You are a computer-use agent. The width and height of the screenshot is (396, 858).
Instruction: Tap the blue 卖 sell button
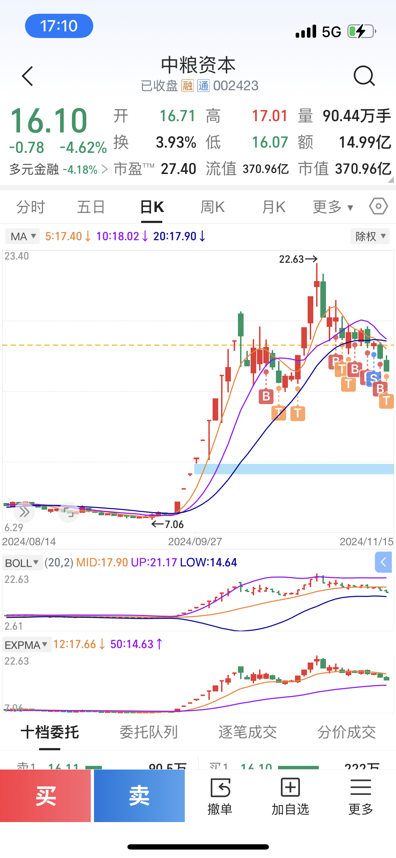[x=139, y=796]
